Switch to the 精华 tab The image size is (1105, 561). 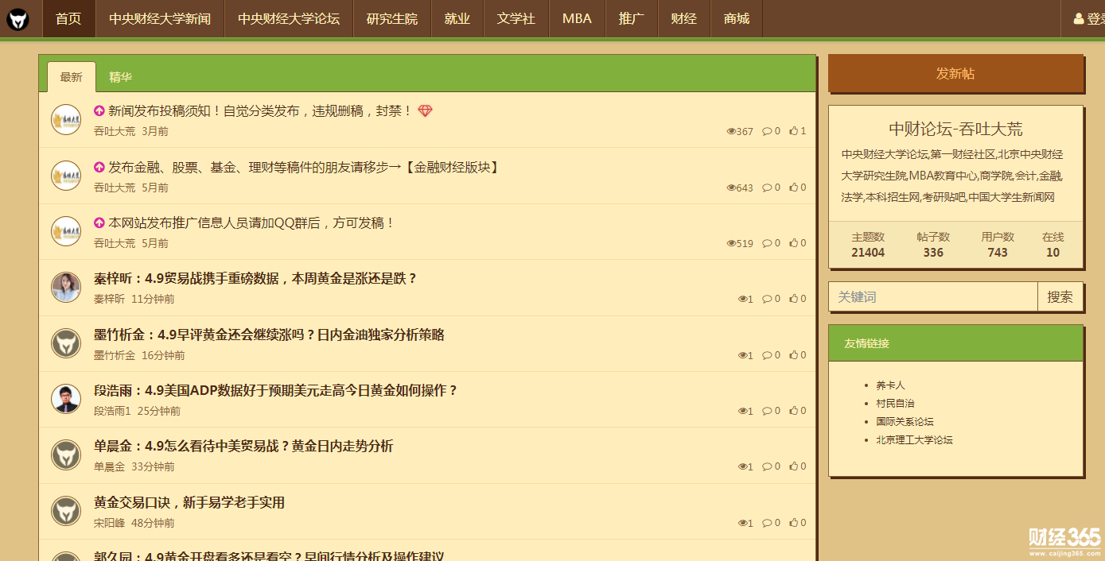click(121, 77)
